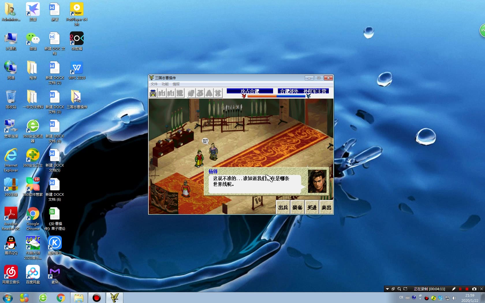Expand the recorder bar dropdown arrow

[x=387, y=289]
